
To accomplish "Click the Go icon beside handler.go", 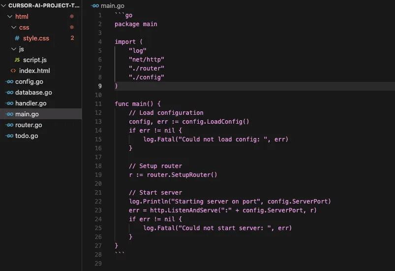I will [9, 103].
